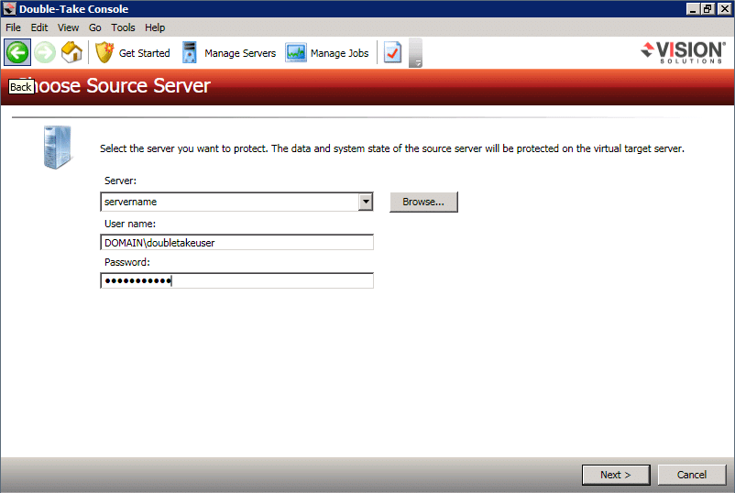Image resolution: width=735 pixels, height=493 pixels.
Task: Open the View menu
Action: (68, 27)
